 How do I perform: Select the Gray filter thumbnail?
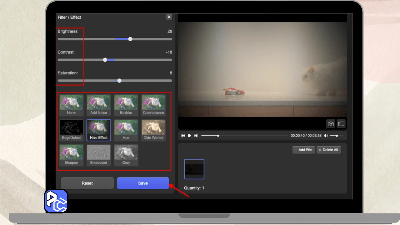126,154
